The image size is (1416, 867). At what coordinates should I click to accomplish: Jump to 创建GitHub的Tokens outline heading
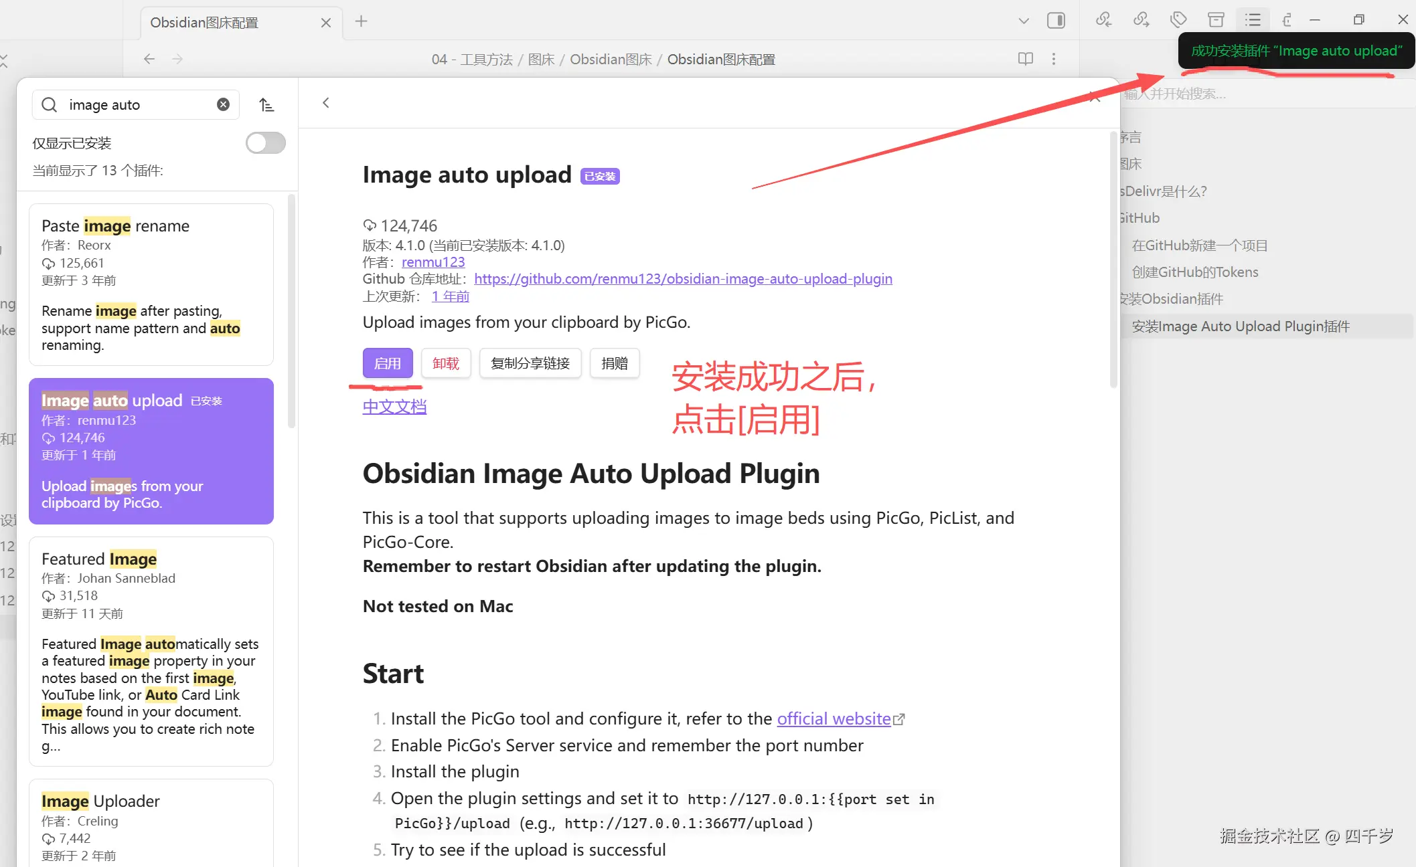point(1194,272)
